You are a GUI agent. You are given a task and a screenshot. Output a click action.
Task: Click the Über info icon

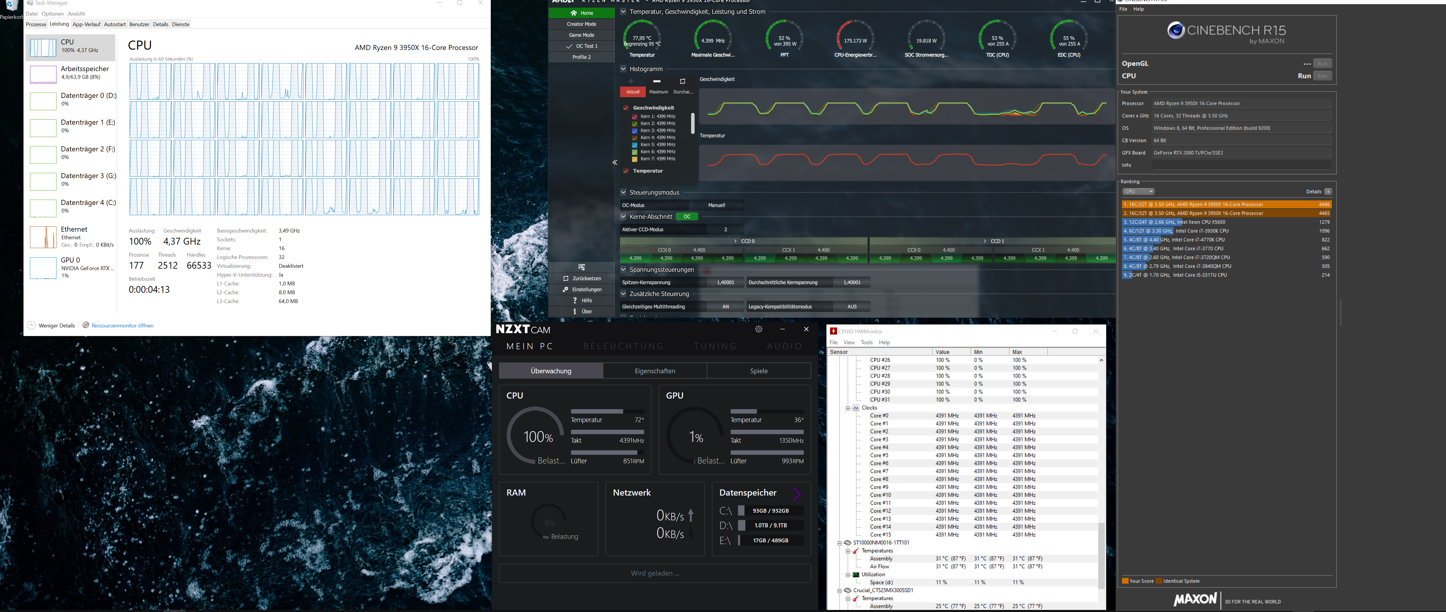574,311
